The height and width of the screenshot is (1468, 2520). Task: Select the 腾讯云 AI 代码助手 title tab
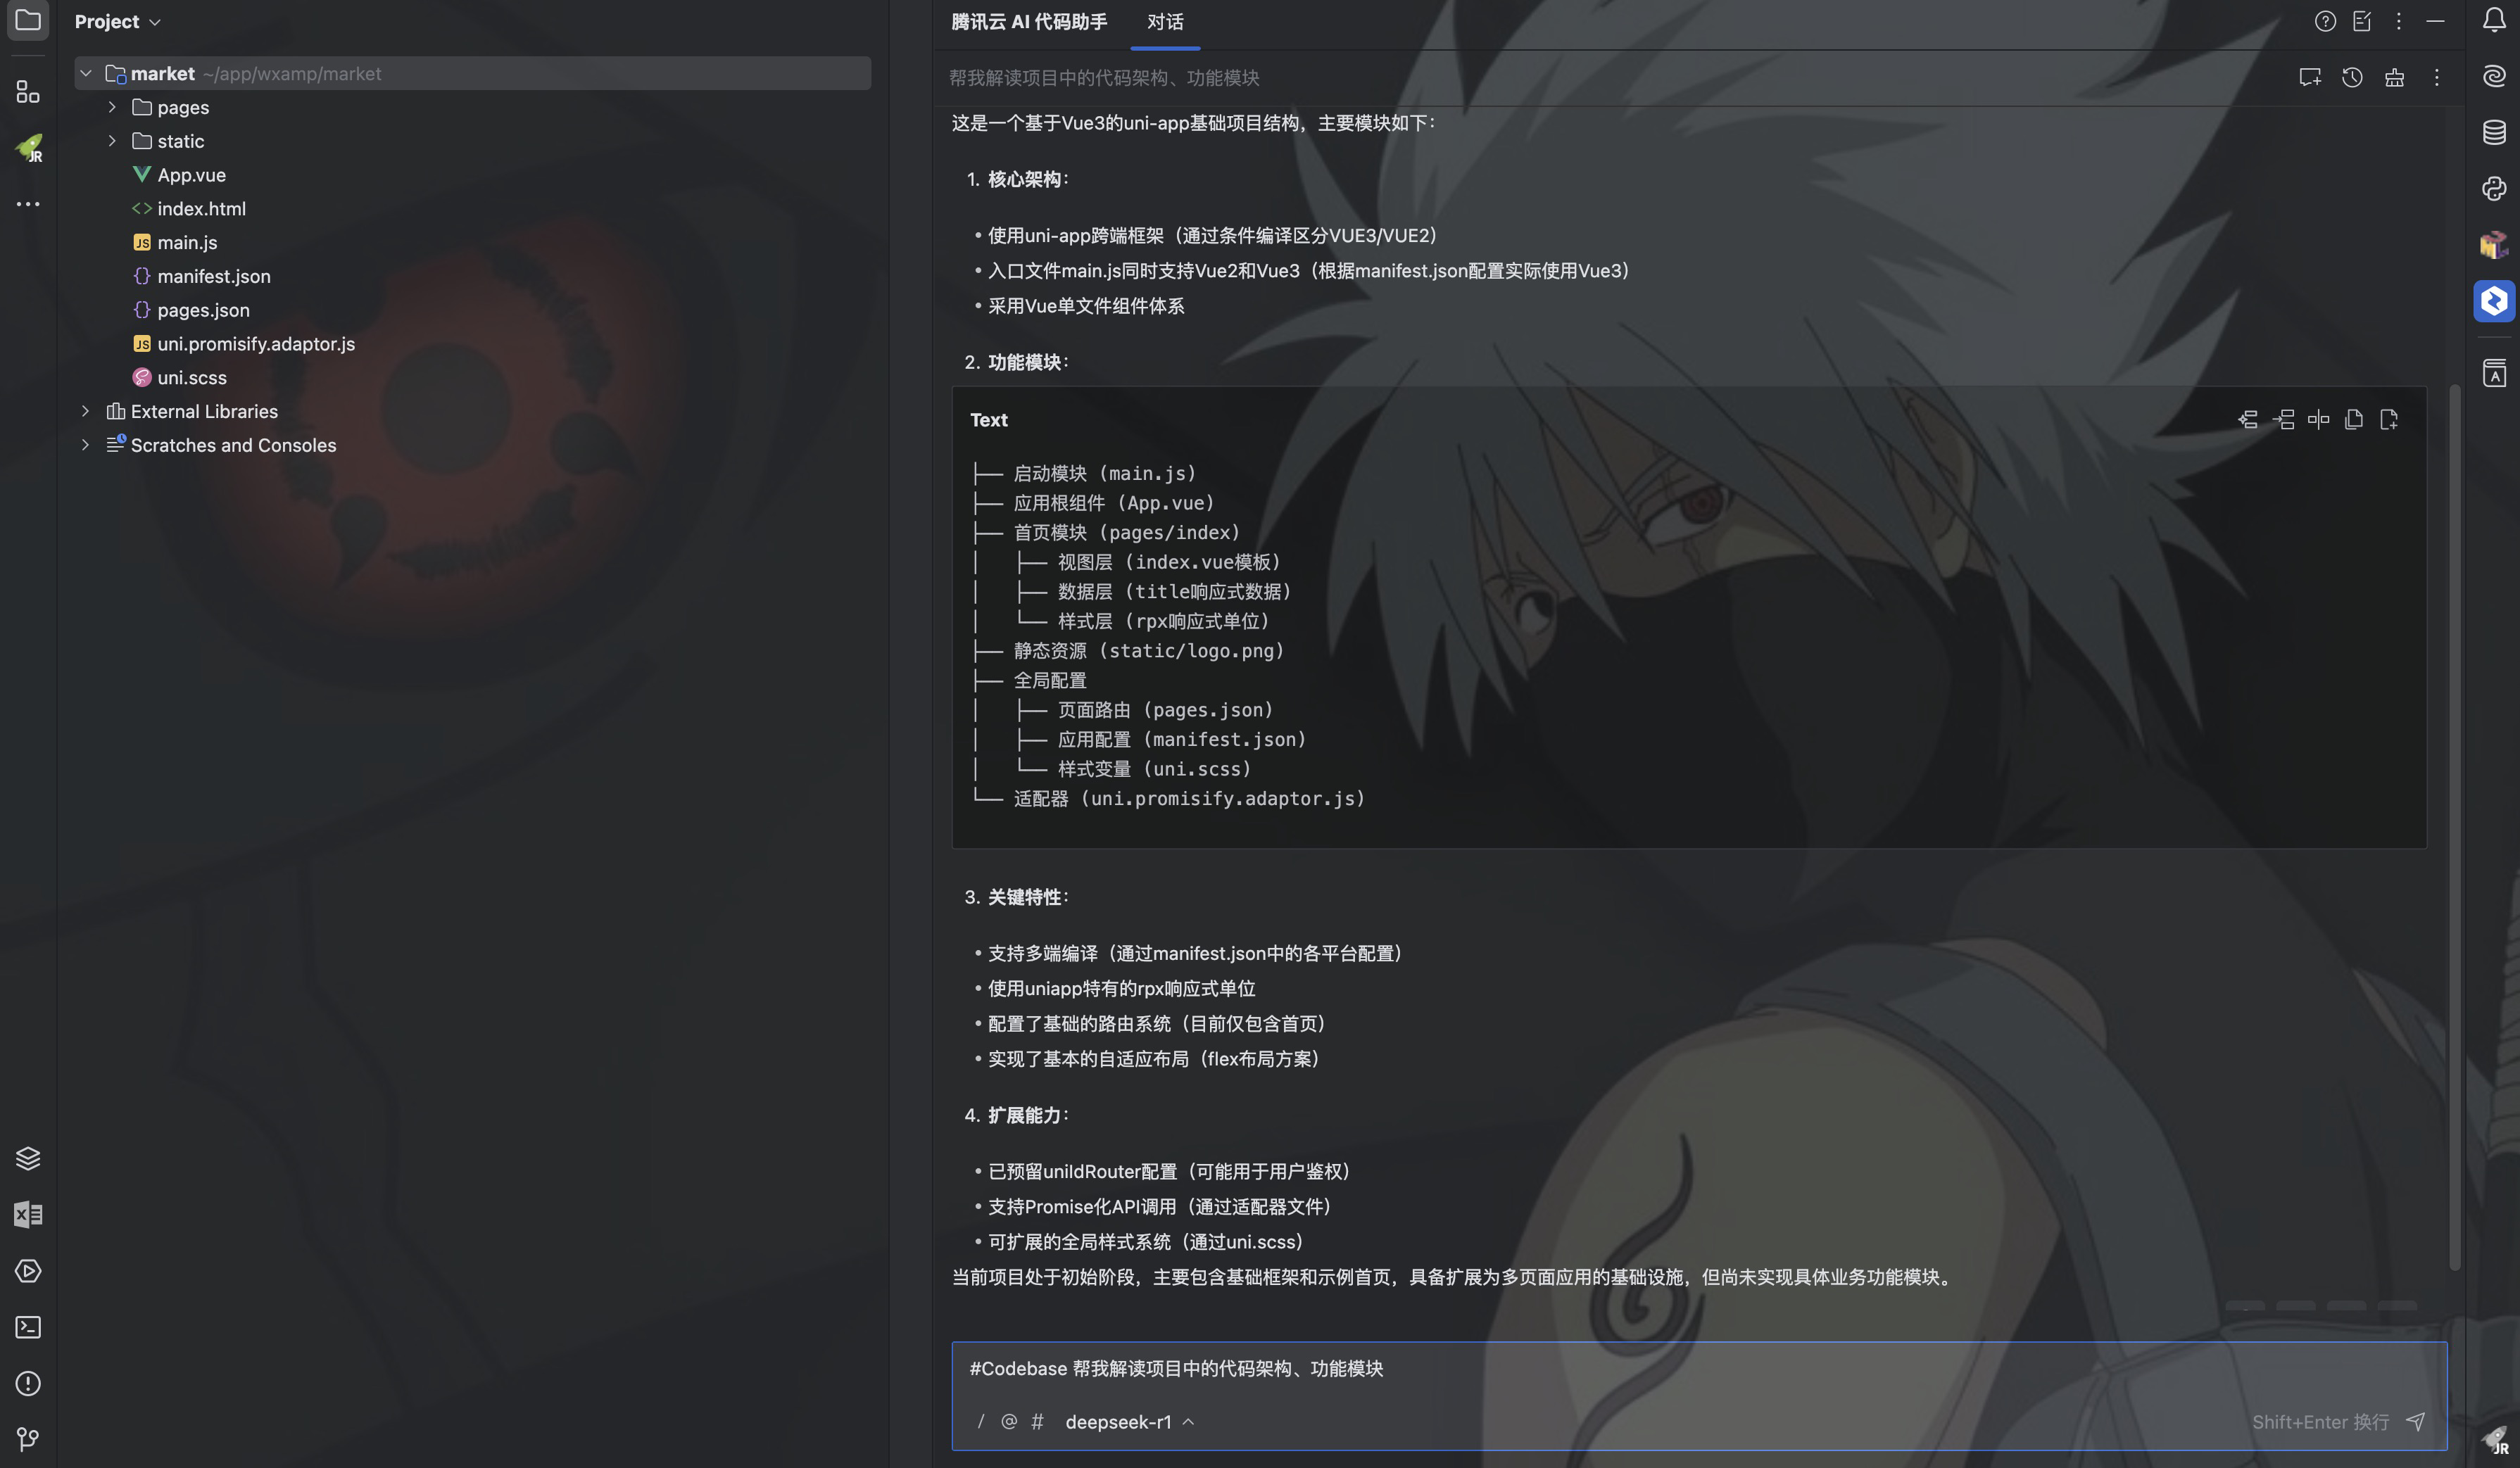[x=1029, y=22]
